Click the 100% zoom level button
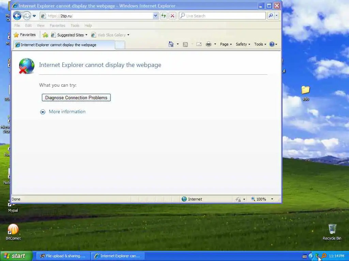This screenshot has width=349, height=261. (x=259, y=199)
